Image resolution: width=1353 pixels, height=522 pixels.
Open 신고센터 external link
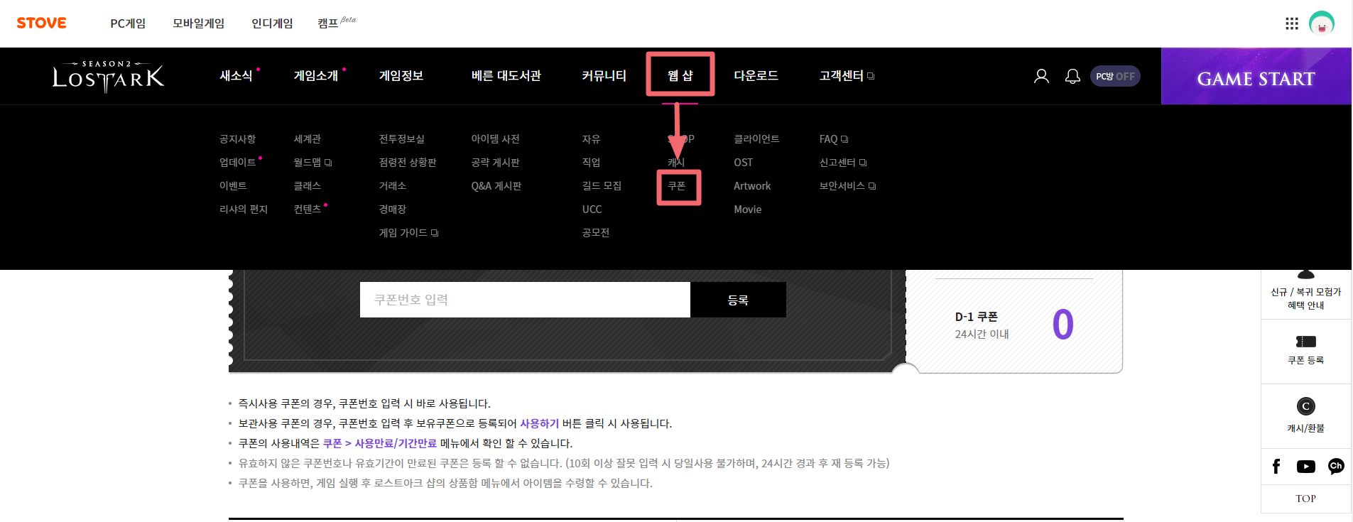coord(843,163)
